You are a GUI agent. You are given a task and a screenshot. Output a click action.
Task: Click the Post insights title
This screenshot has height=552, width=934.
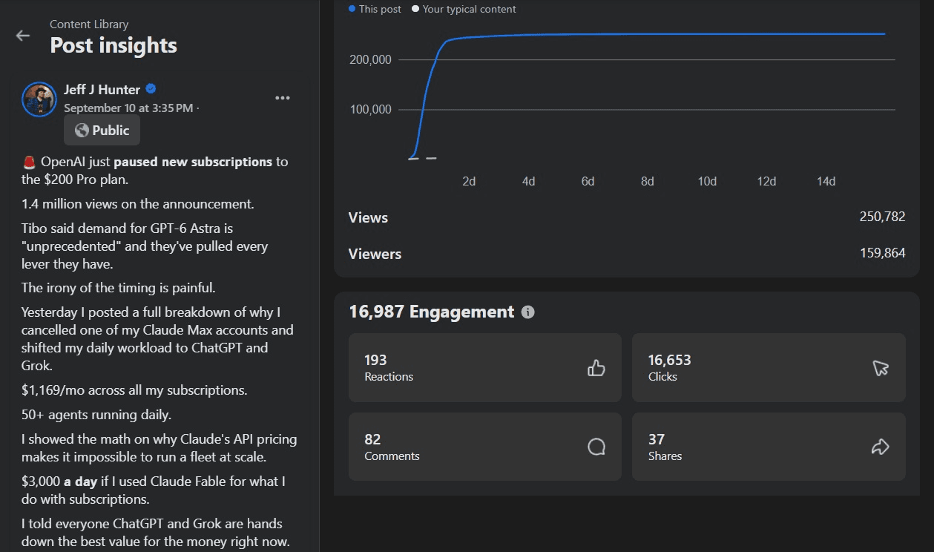tap(114, 45)
